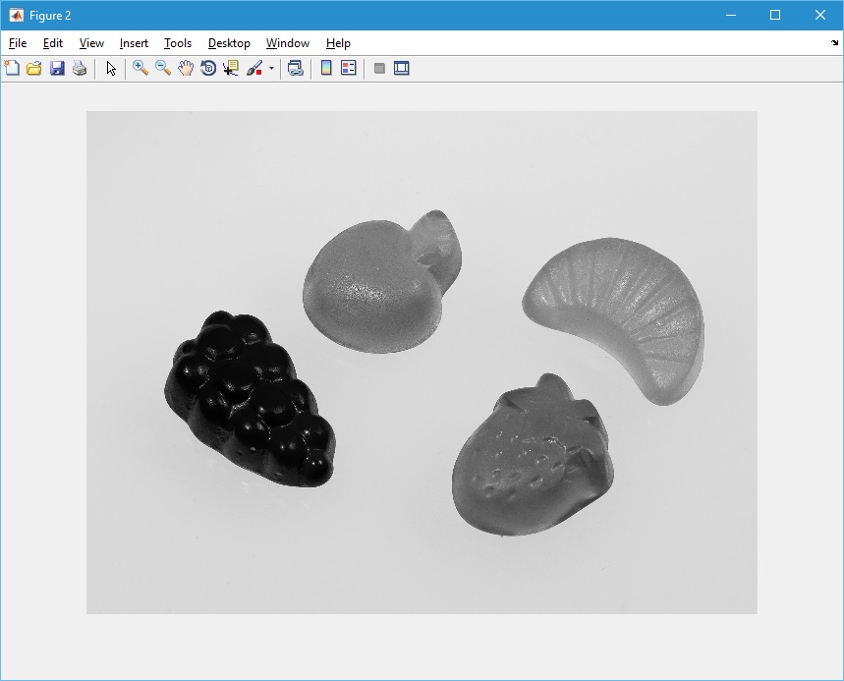
Task: Open a file with the folder icon
Action: coord(34,69)
